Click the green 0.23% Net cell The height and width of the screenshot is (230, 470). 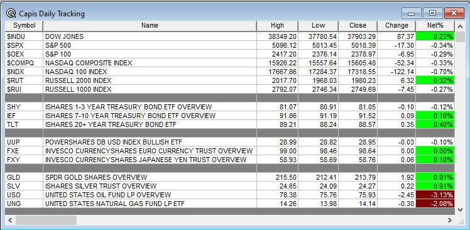(x=435, y=36)
